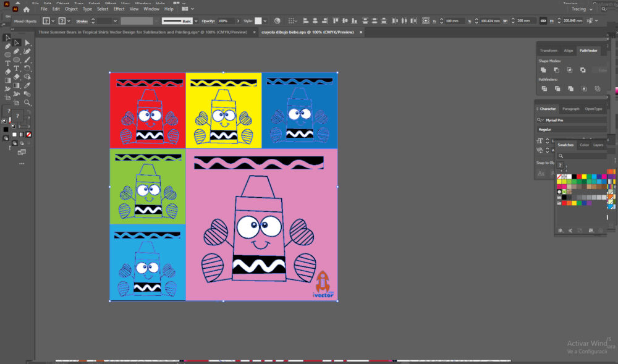Switch to Gradient fill mode in toolbar
Viewport: 618px width, 364px height.
(x=22, y=135)
